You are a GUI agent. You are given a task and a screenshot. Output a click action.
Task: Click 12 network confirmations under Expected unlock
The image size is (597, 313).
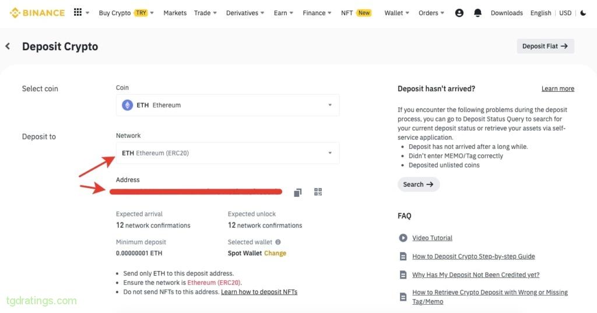265,225
